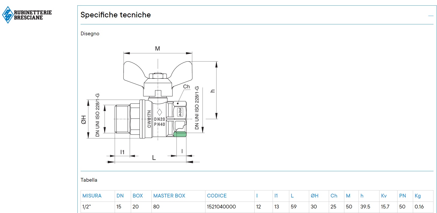Click the Specifiche tecniche heading

coord(115,15)
